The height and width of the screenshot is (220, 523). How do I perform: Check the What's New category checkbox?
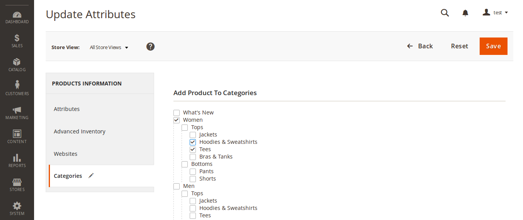point(177,113)
